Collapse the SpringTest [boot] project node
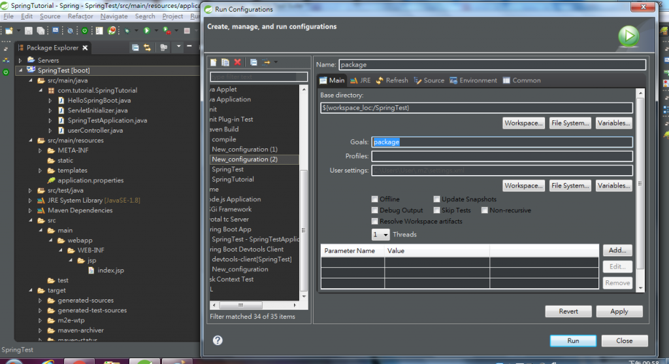This screenshot has width=669, height=364. coord(20,71)
